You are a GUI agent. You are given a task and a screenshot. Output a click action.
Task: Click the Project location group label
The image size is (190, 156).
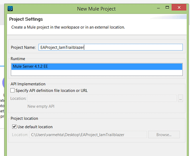(24, 118)
